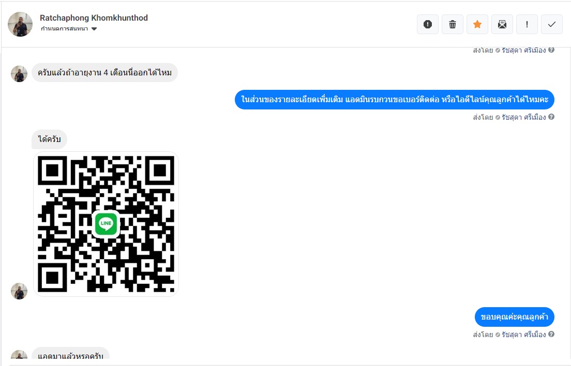
Task: Select the 'ได้ครับ' reply bubble
Action: point(49,139)
